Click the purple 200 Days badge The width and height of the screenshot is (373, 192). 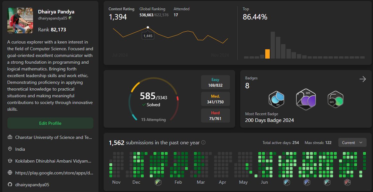(x=306, y=100)
